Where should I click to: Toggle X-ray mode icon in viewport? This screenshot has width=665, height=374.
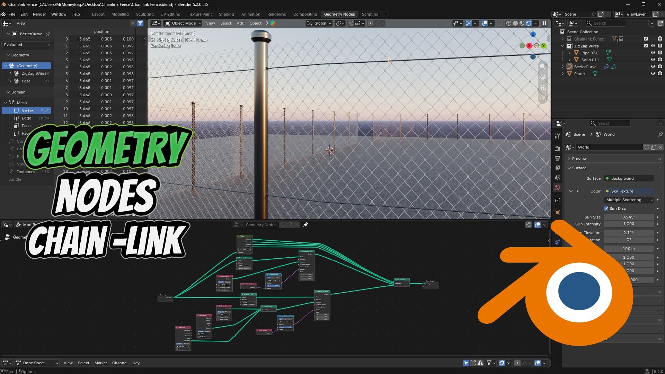click(500, 23)
